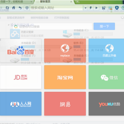Open the security shield icon in address bar
This screenshot has width=124, height=124.
tap(27, 8)
